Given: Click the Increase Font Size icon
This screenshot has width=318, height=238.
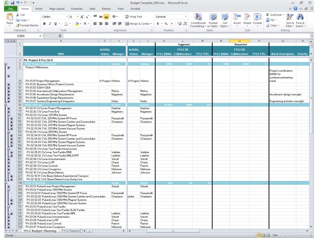Looking at the screenshot, I should [82, 17].
